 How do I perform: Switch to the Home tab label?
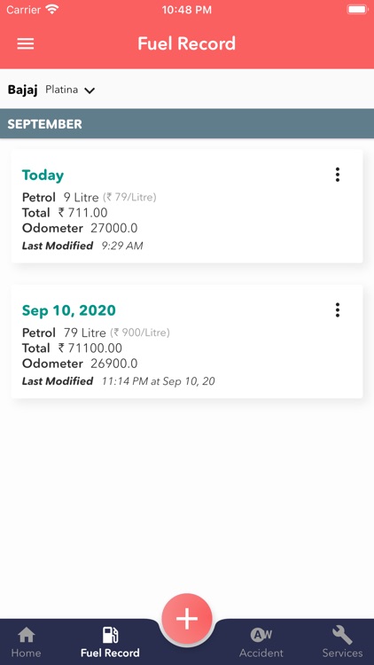(27, 653)
